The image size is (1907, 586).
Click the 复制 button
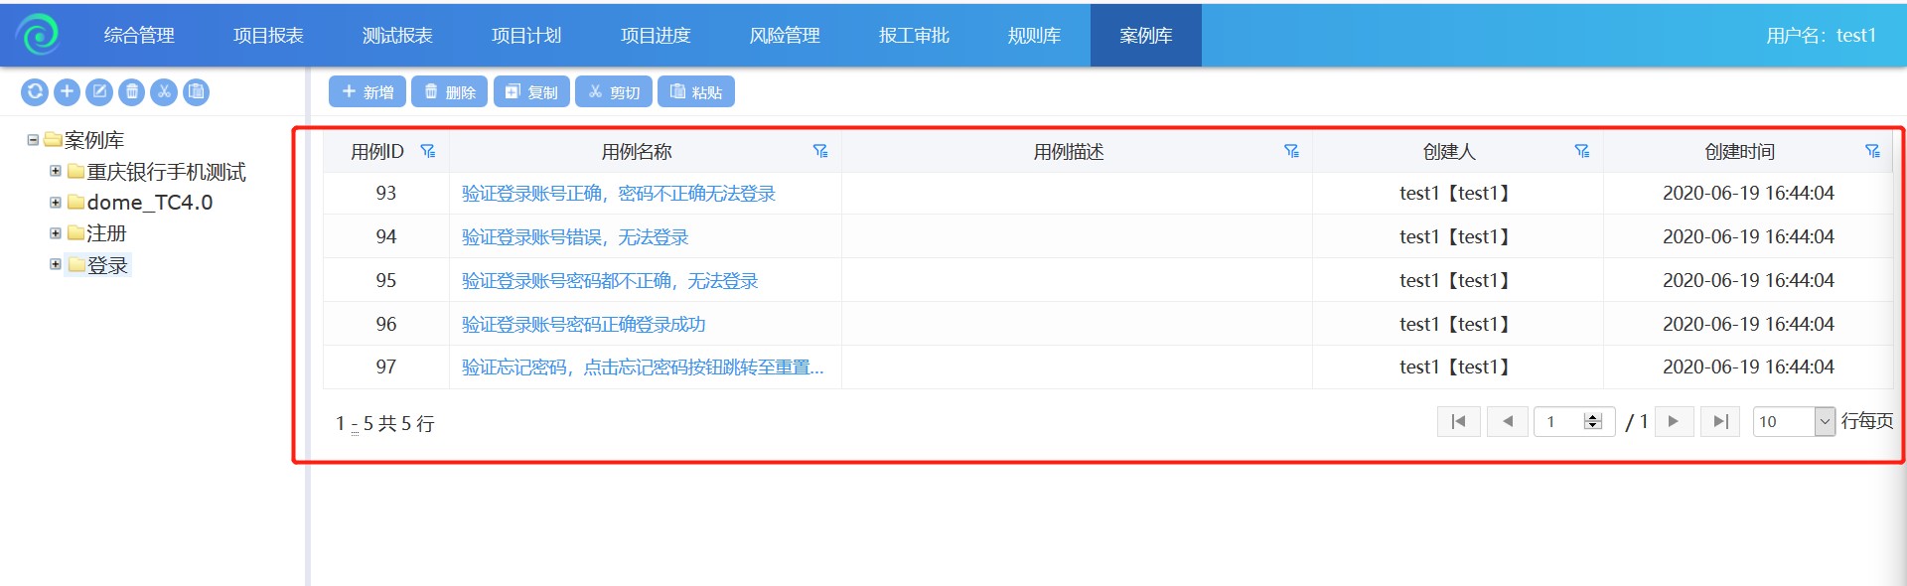coord(531,91)
